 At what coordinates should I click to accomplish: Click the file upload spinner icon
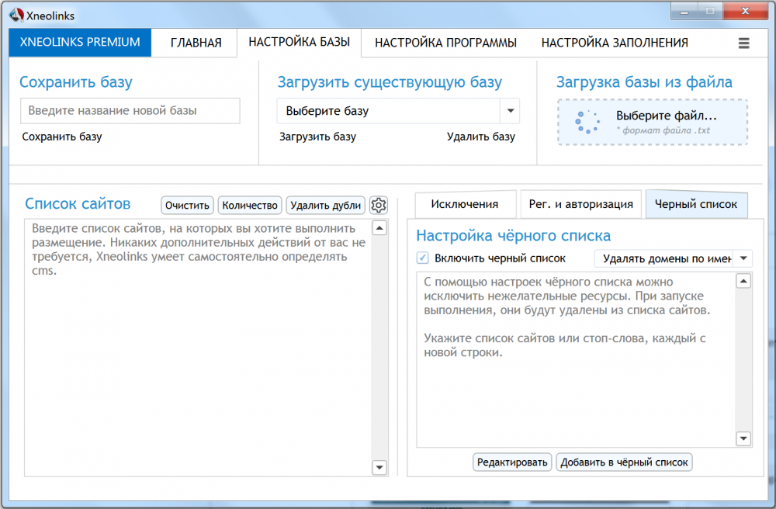[587, 122]
